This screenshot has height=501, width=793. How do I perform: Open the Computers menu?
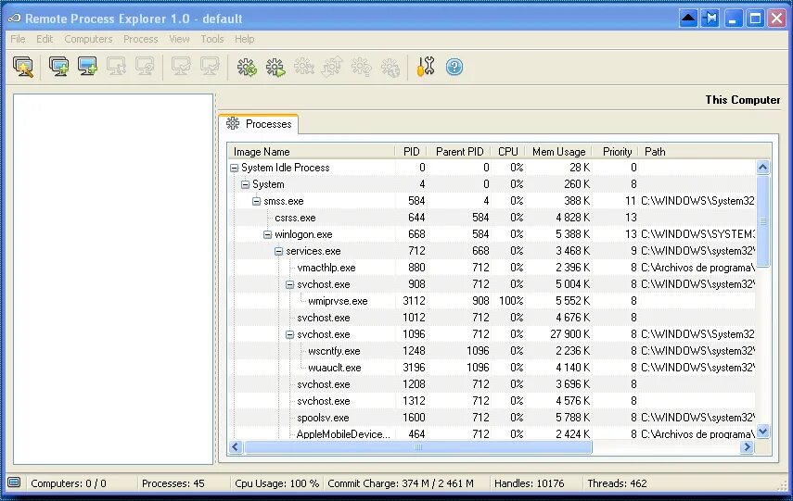(x=88, y=39)
